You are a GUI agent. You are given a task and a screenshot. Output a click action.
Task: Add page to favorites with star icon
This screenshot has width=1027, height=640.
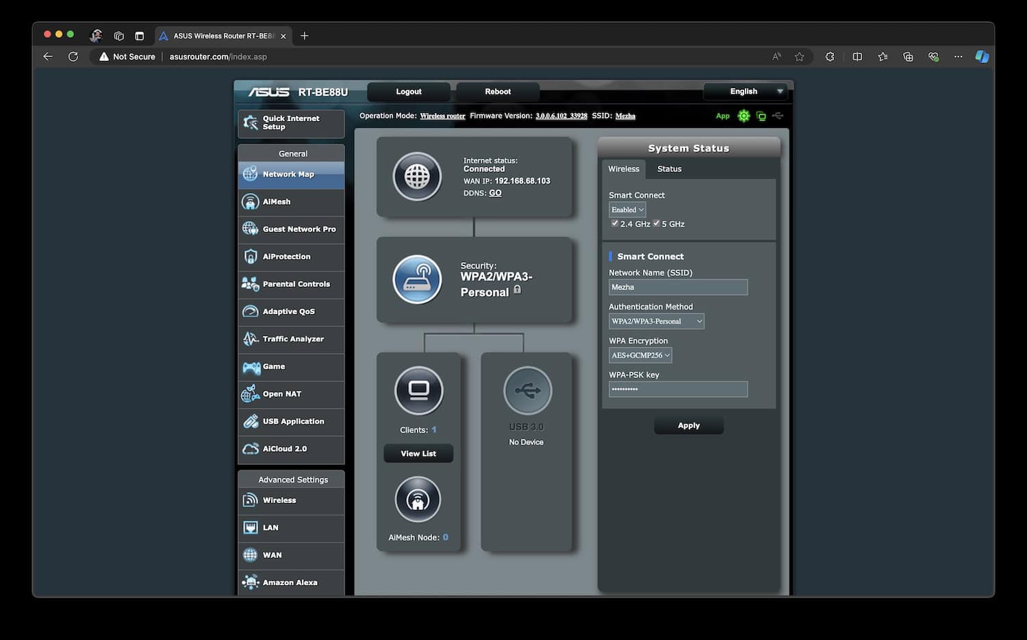[x=799, y=57]
